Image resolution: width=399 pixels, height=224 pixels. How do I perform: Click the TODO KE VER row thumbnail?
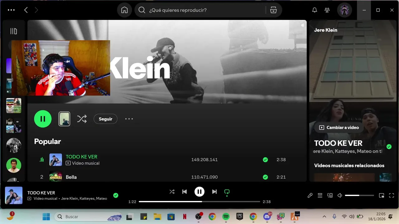coord(55,160)
